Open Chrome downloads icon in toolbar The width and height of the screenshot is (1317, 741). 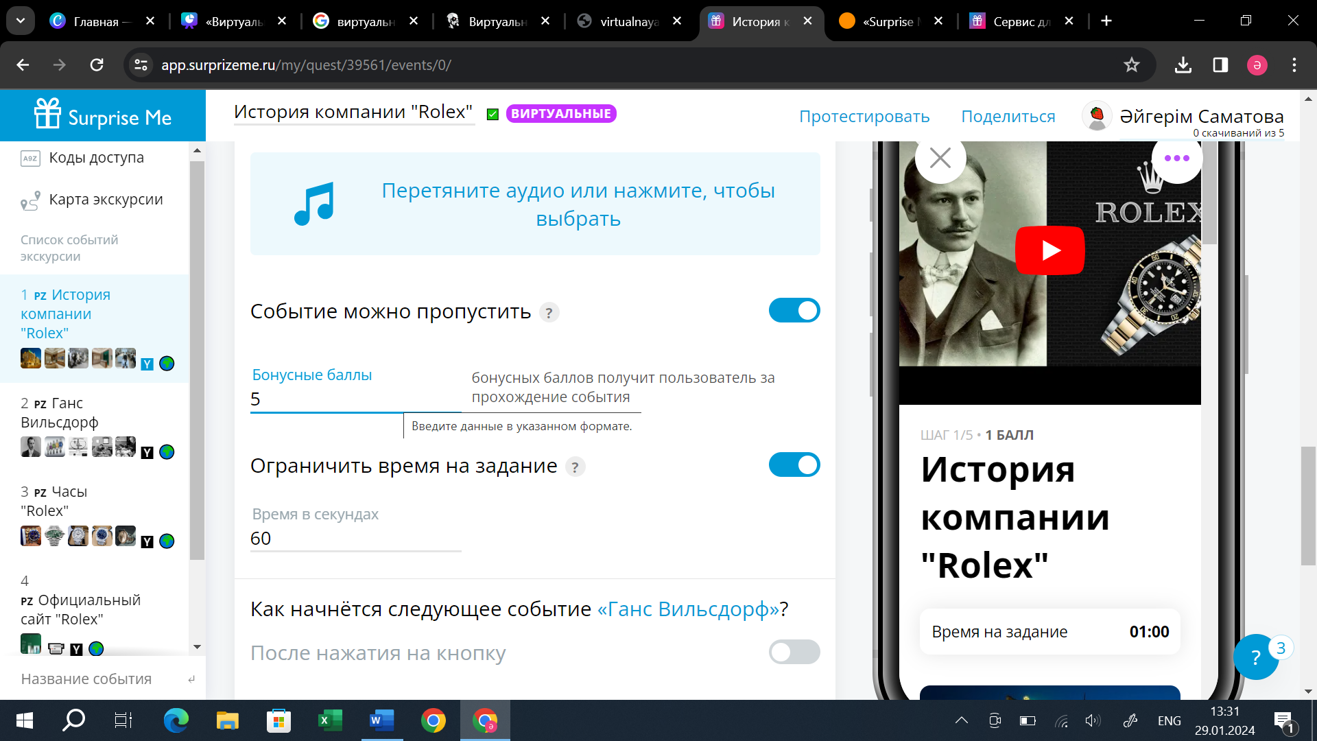pos(1183,65)
